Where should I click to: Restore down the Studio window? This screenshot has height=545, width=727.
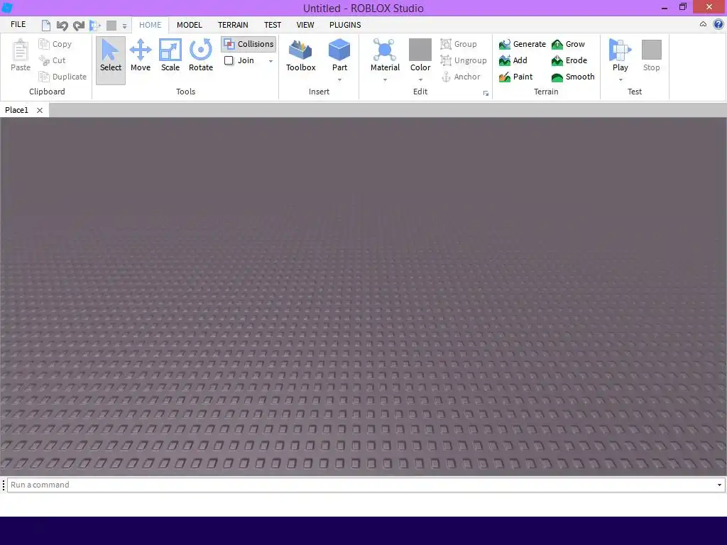click(682, 7)
